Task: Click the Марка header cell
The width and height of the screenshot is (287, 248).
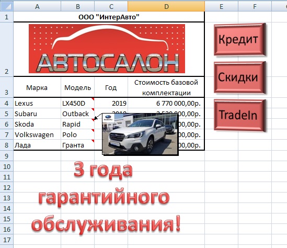Action: (37, 87)
